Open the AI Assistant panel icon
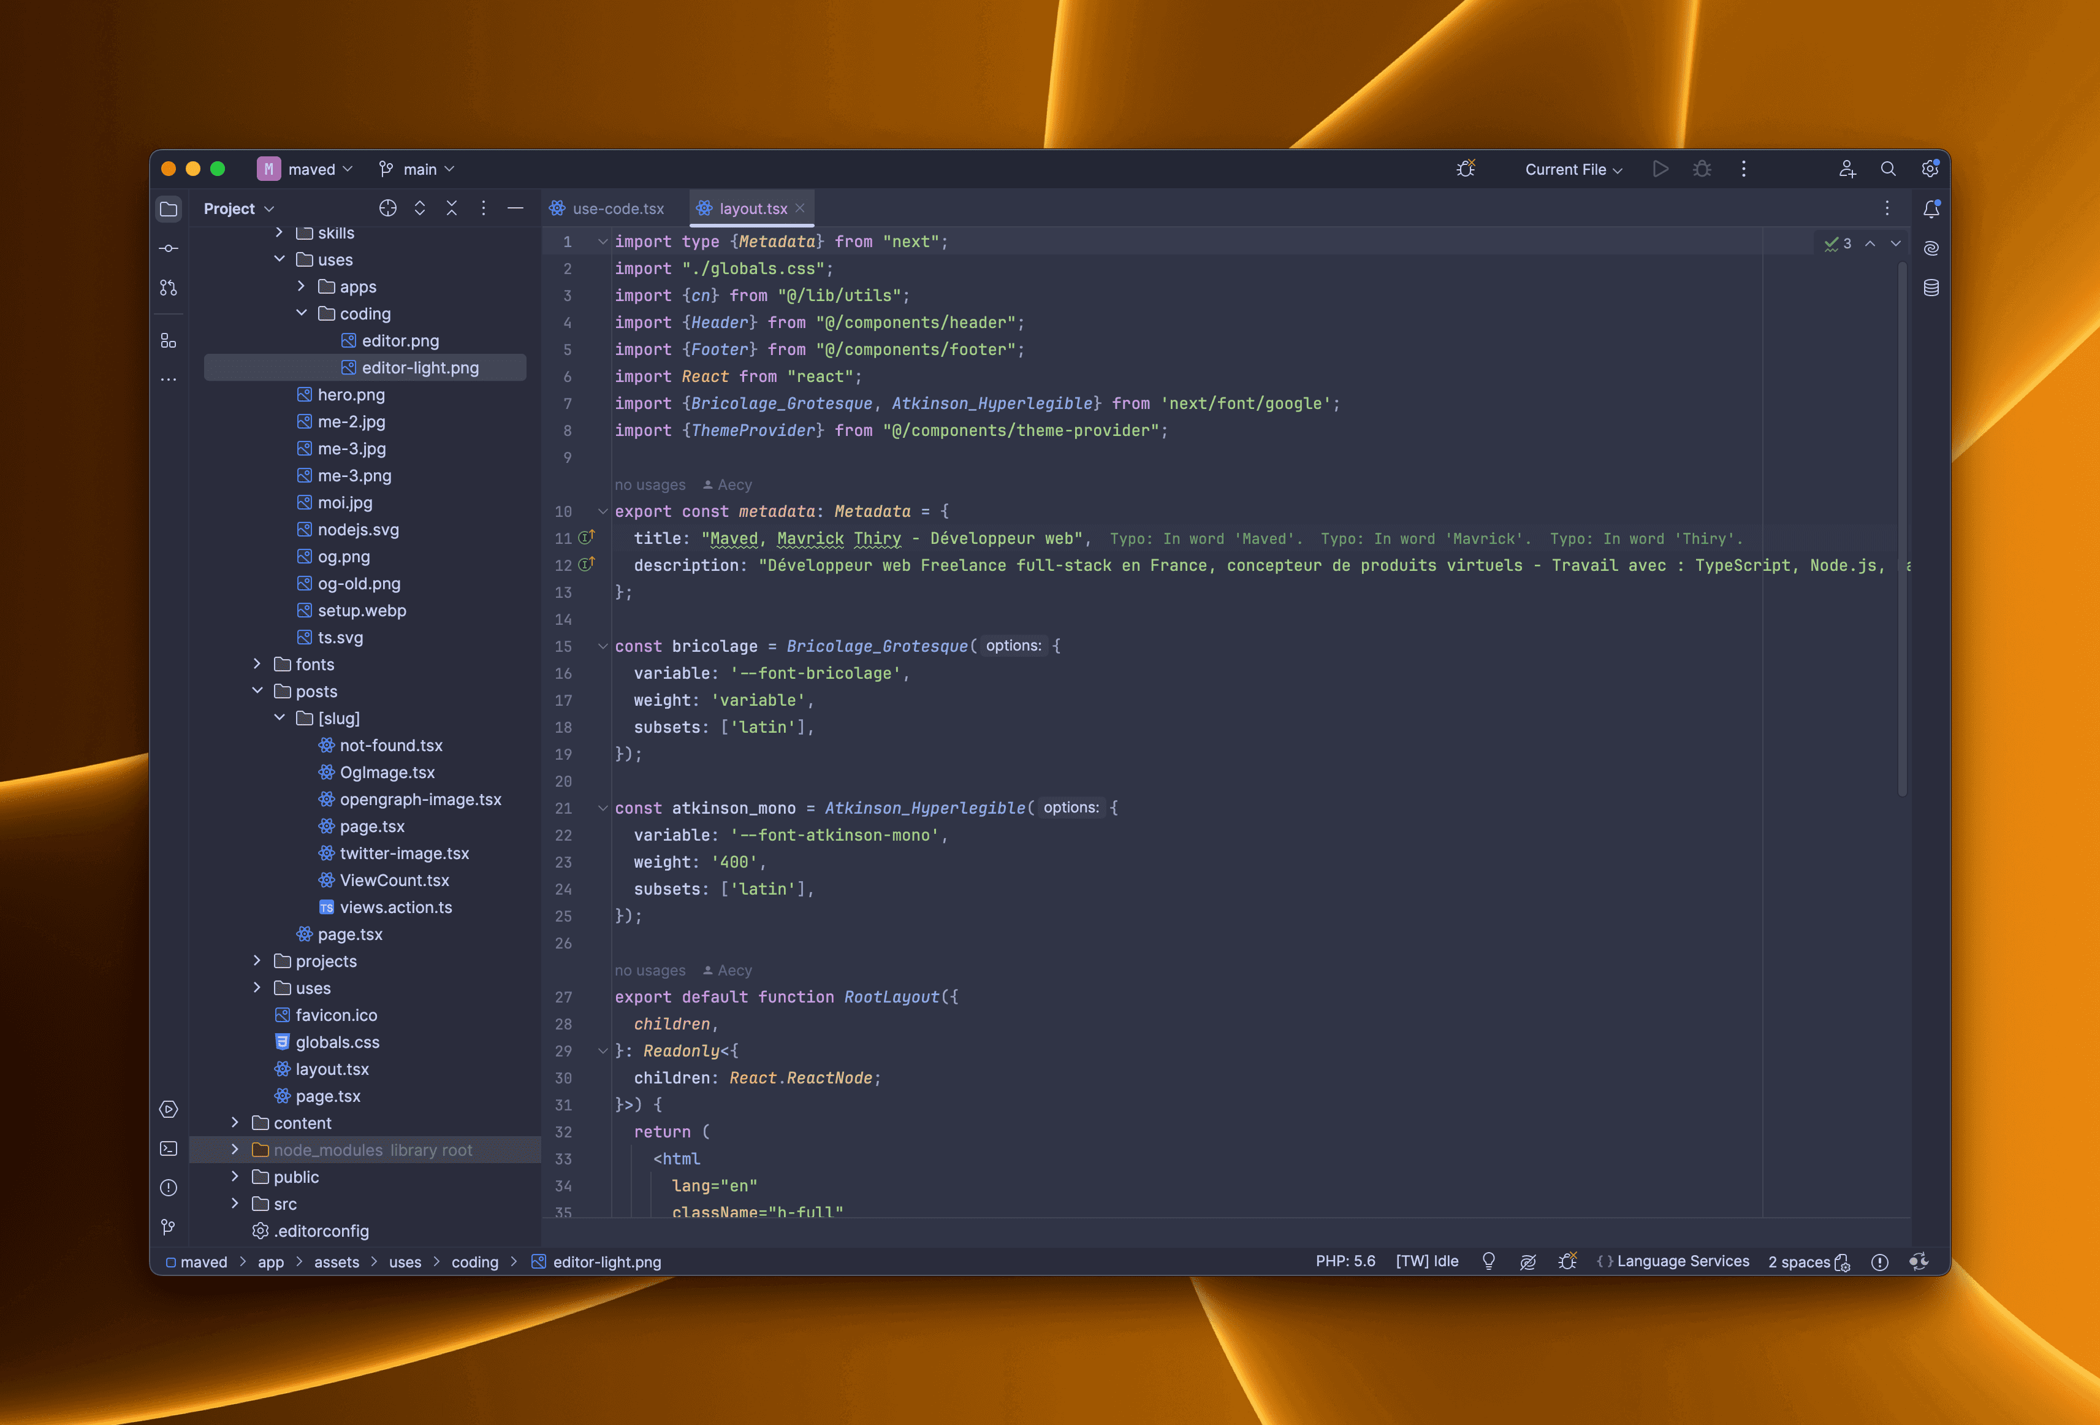 pyautogui.click(x=1932, y=248)
